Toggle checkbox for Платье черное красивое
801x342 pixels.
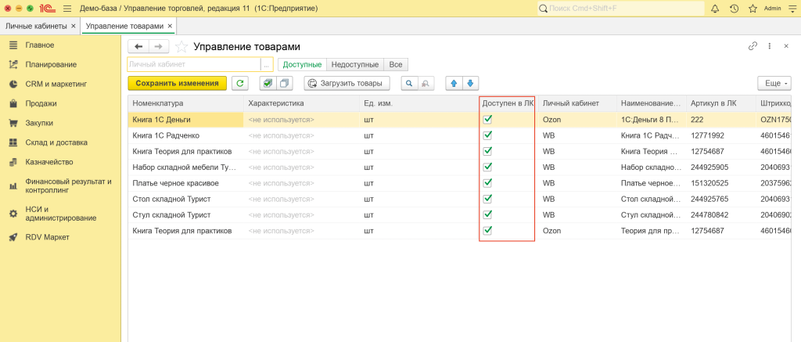(x=487, y=182)
